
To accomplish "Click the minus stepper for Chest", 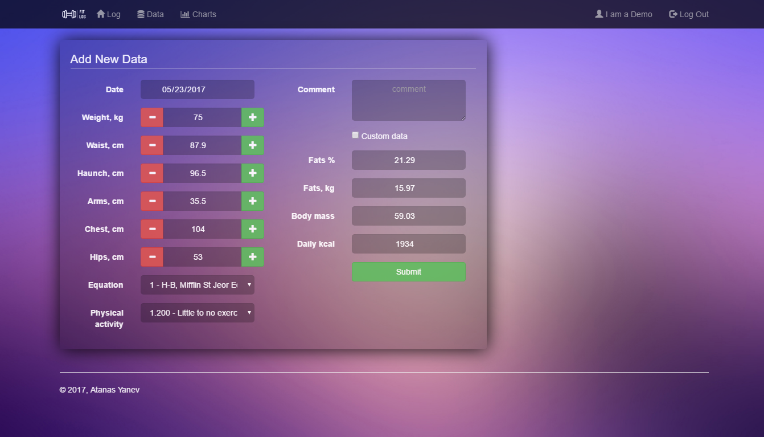I will click(151, 229).
